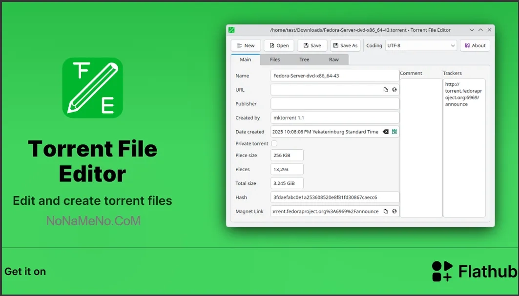Open URL in browser globe icon
This screenshot has width=519, height=296.
394,90
